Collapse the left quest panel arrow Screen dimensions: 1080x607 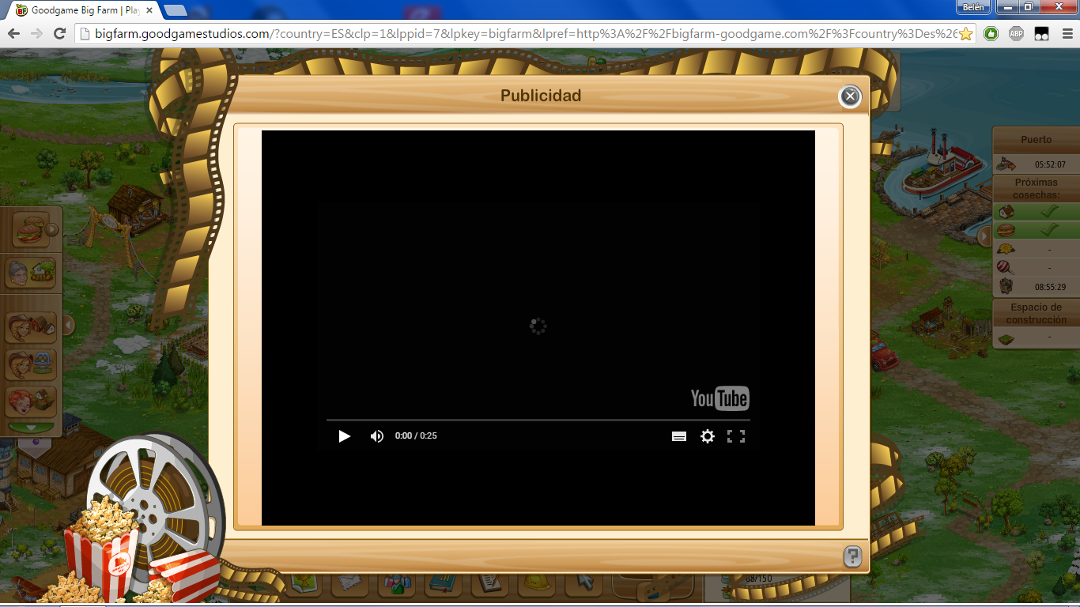tap(68, 325)
